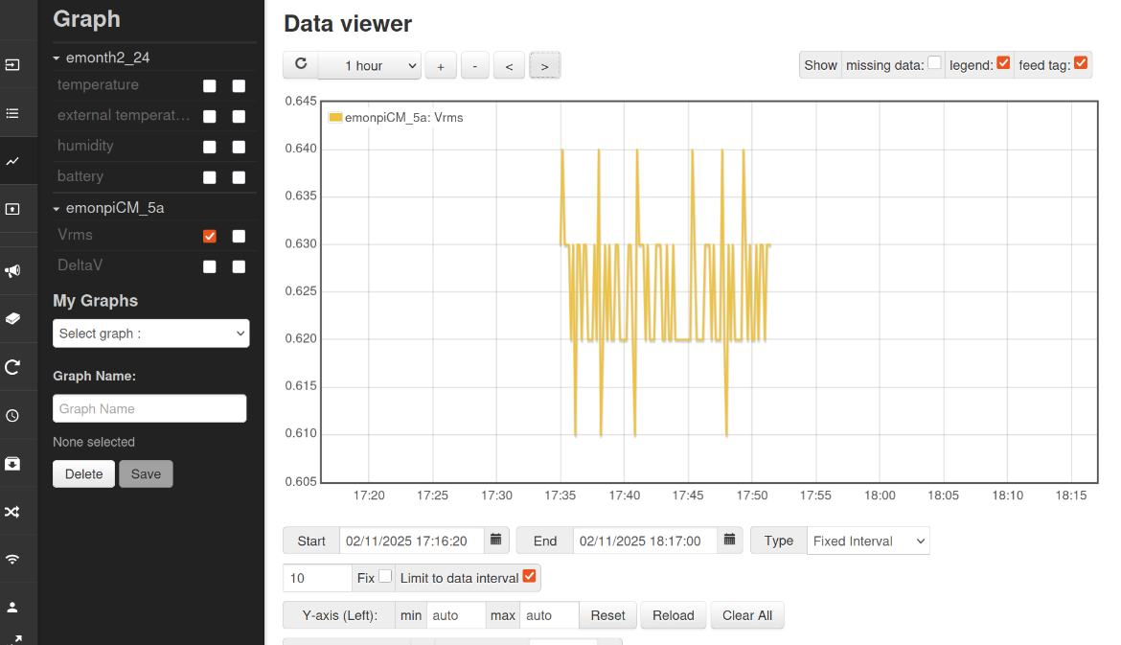The height and width of the screenshot is (645, 1121).
Task: Click the Graph Name input field
Action: pyautogui.click(x=149, y=408)
